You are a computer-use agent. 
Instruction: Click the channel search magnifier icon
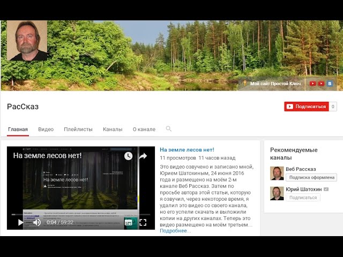pyautogui.click(x=168, y=128)
